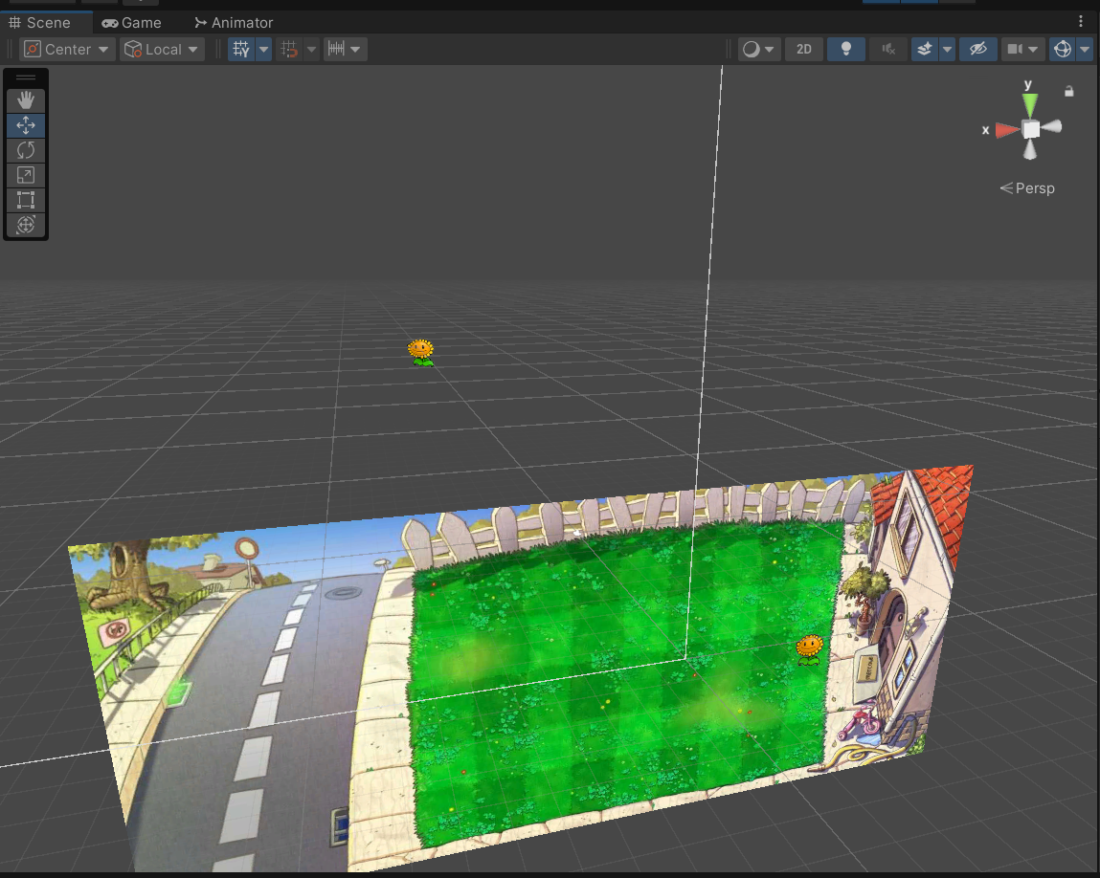Open the Local handle rotation dropdown
This screenshot has height=878, width=1100.
point(162,49)
